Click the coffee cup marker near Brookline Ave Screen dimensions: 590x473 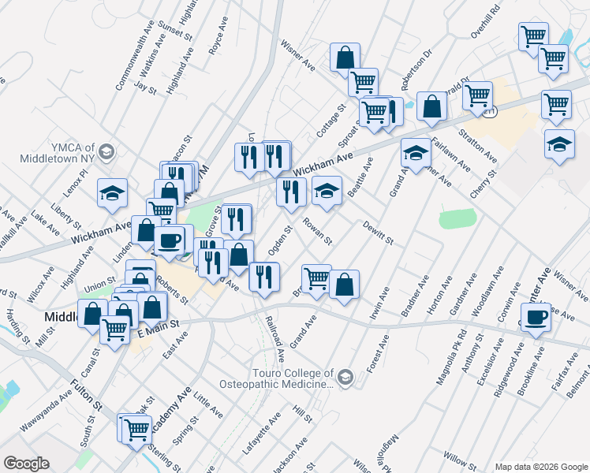(536, 318)
